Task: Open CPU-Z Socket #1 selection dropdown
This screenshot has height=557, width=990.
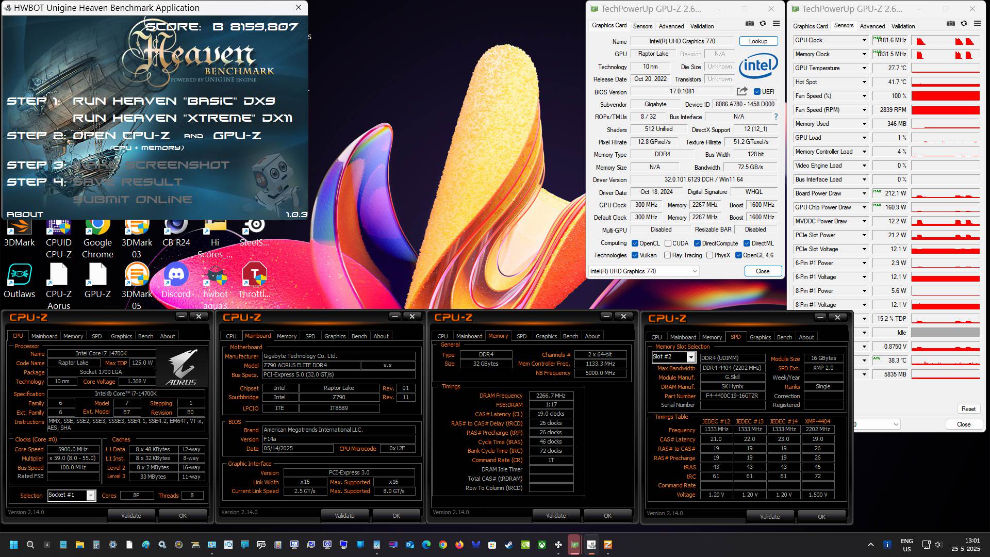Action: pos(72,495)
